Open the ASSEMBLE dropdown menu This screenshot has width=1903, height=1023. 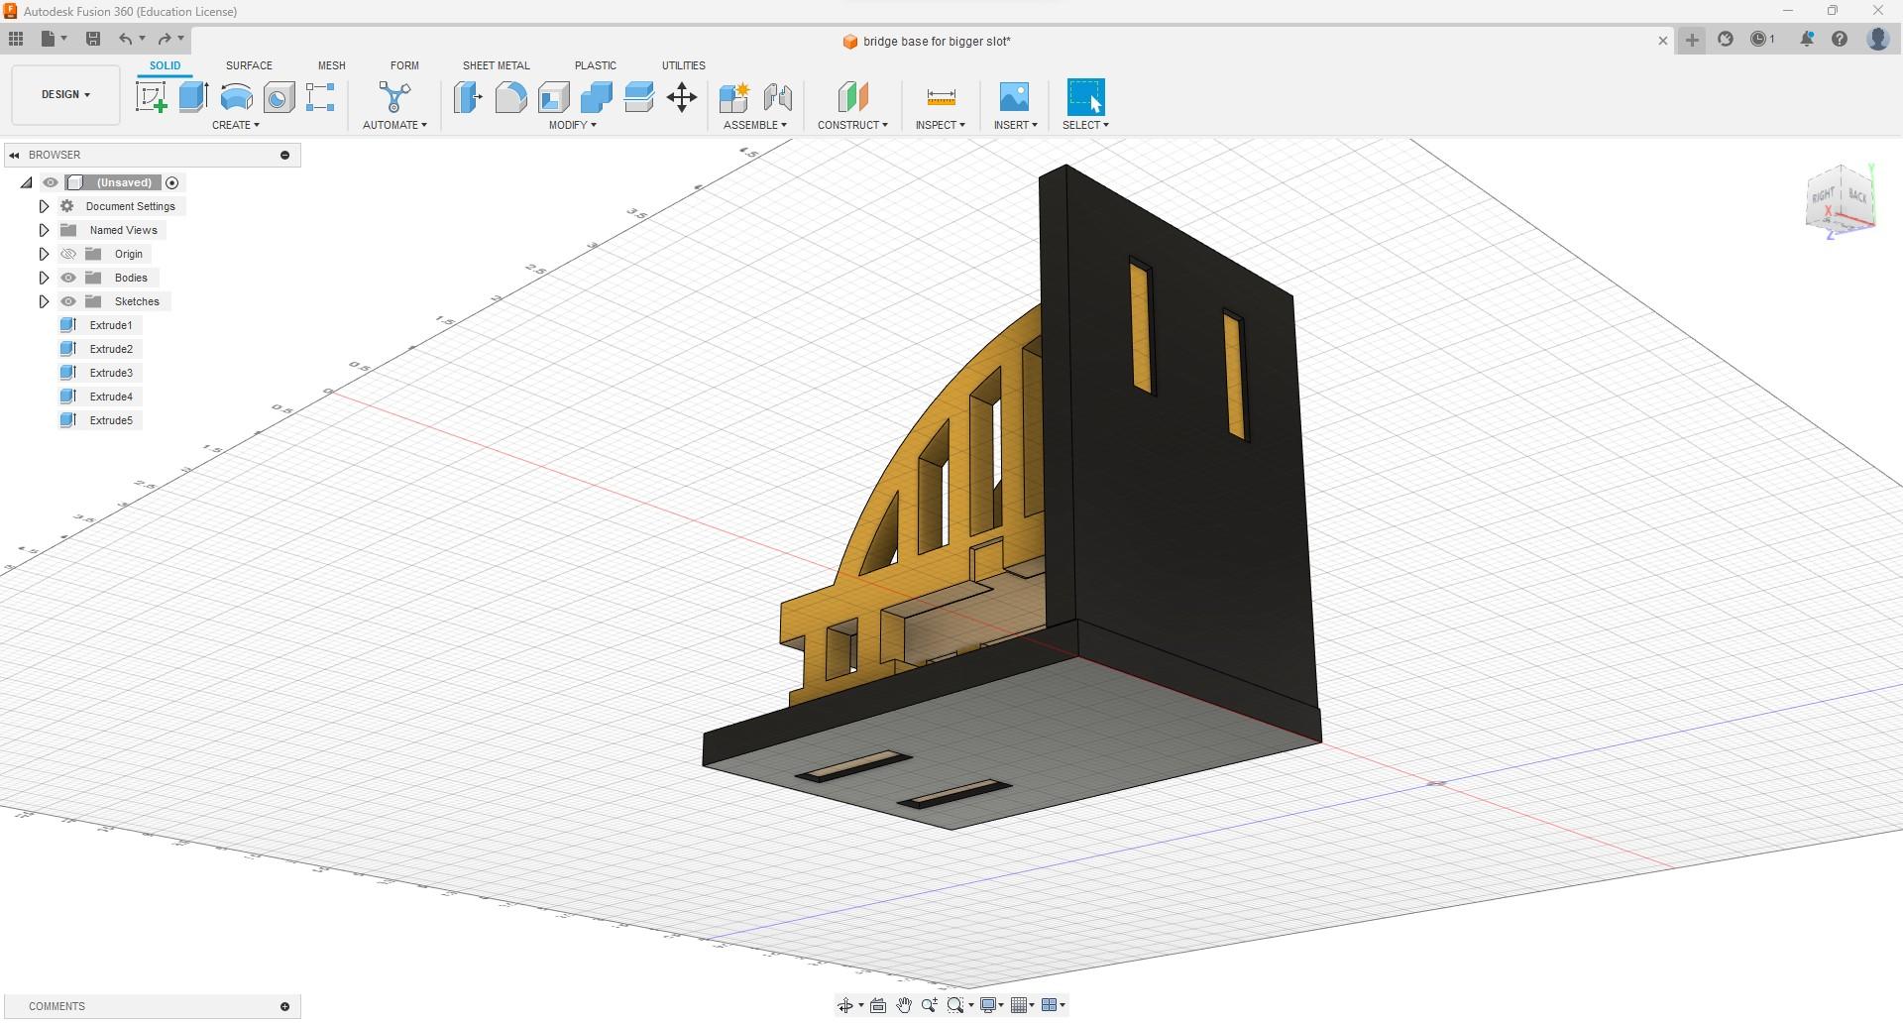(x=755, y=125)
